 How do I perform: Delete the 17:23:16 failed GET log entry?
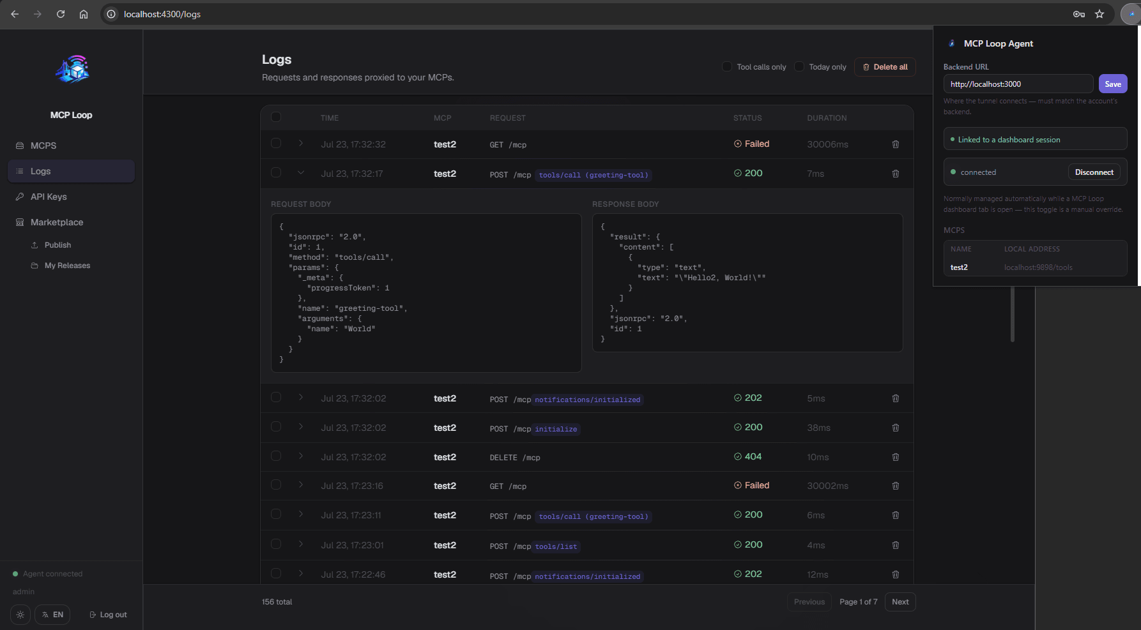(896, 486)
